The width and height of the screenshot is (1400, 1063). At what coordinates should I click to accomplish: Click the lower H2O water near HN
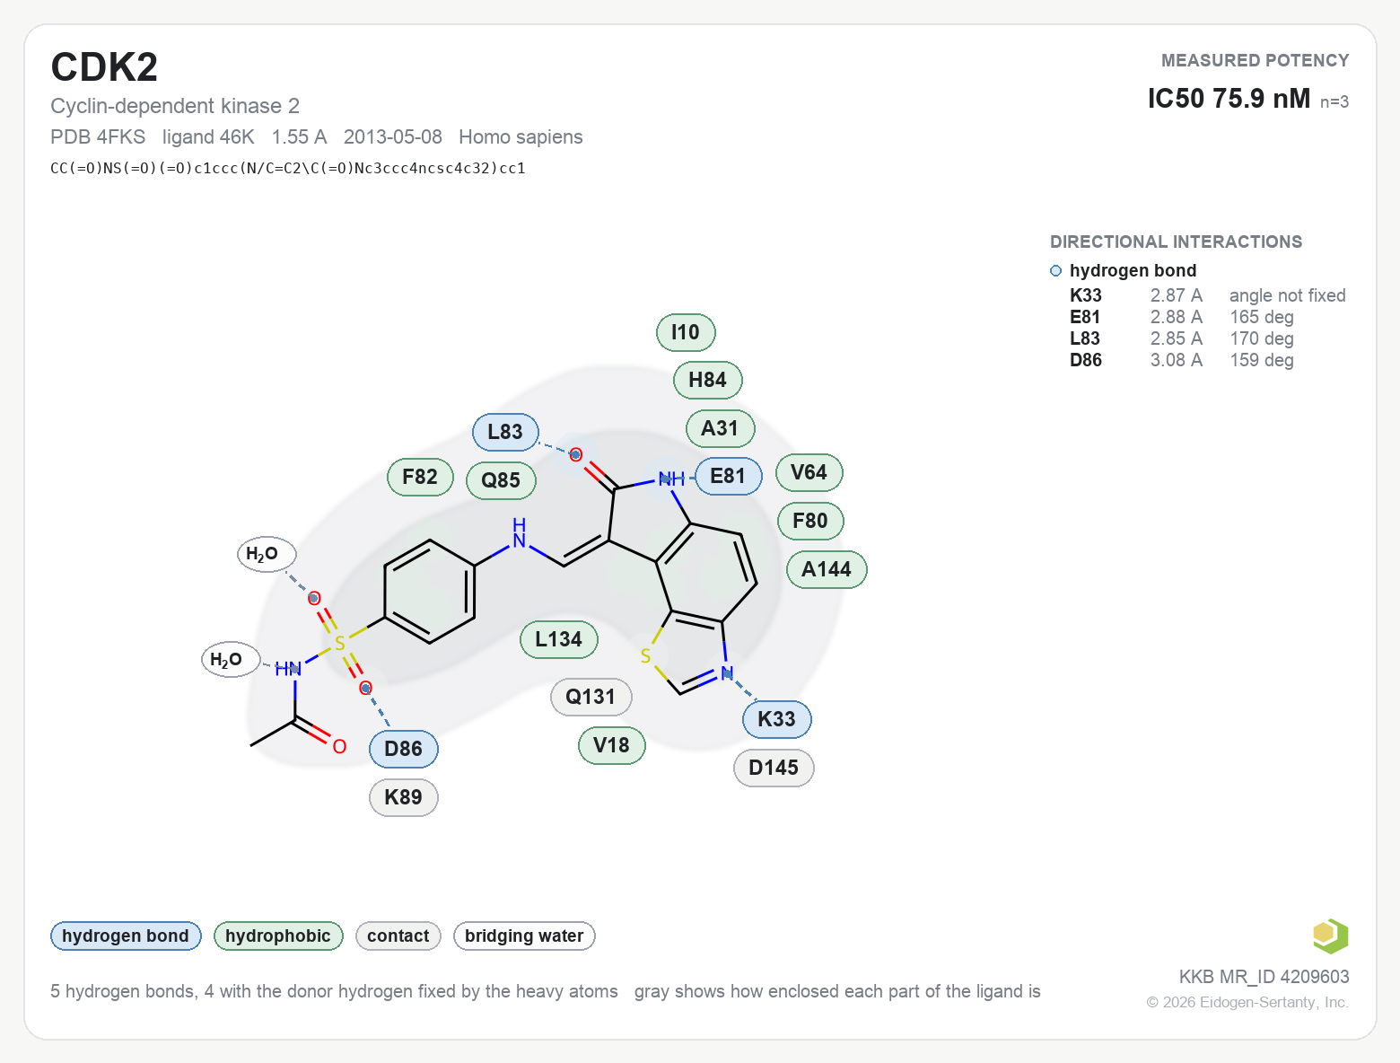pos(231,660)
